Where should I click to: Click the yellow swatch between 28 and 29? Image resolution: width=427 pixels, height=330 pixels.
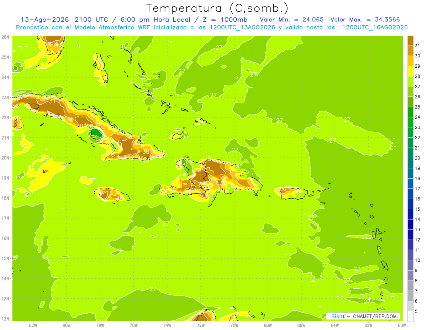pos(410,71)
